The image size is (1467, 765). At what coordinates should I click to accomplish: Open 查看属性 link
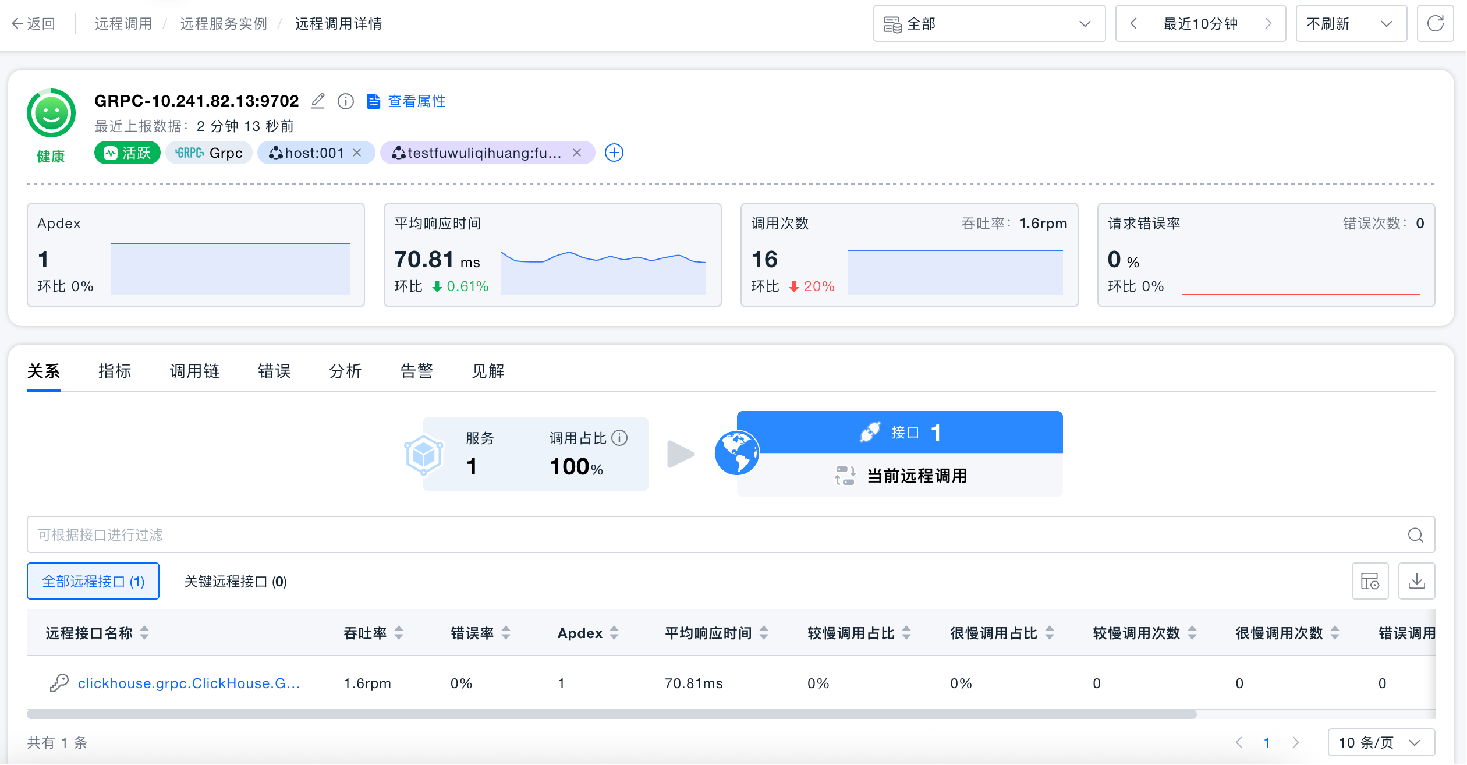[x=406, y=101]
